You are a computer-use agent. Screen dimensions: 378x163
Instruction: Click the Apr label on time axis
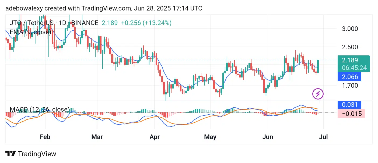pos(154,137)
